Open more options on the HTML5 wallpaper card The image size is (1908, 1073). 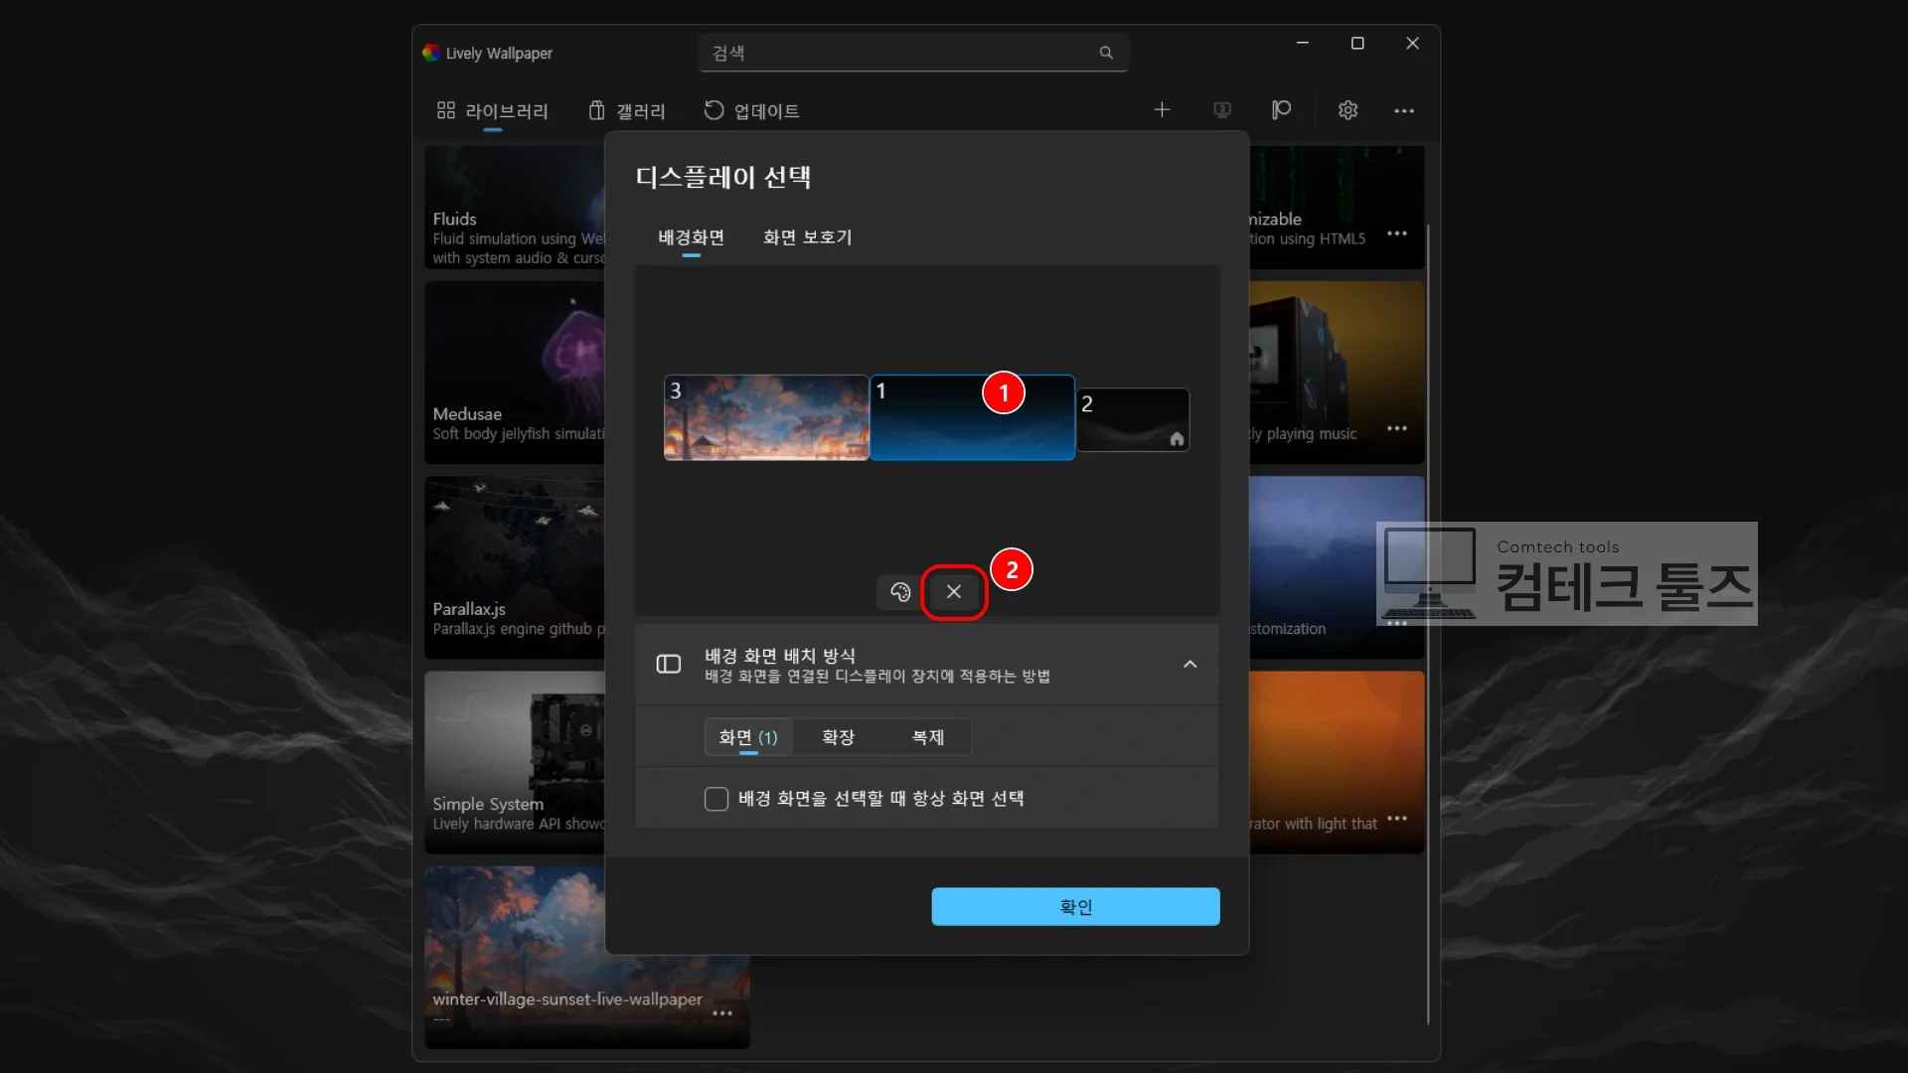click(x=1397, y=233)
